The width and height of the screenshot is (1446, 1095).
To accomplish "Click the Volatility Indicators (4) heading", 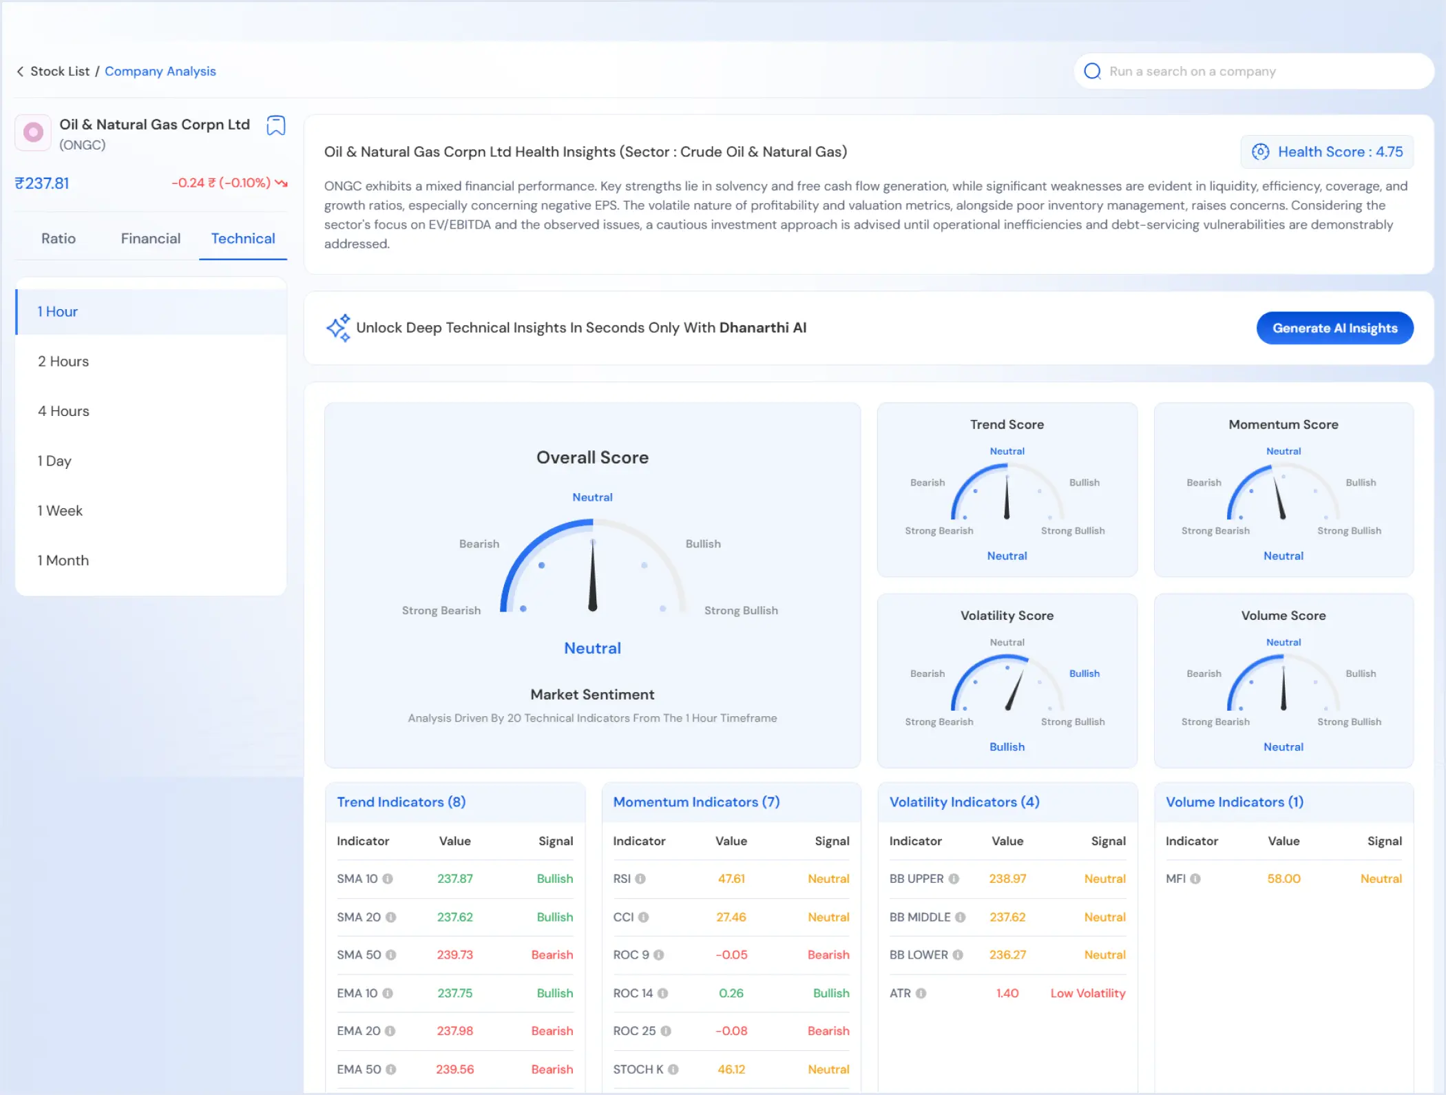I will pos(964,802).
